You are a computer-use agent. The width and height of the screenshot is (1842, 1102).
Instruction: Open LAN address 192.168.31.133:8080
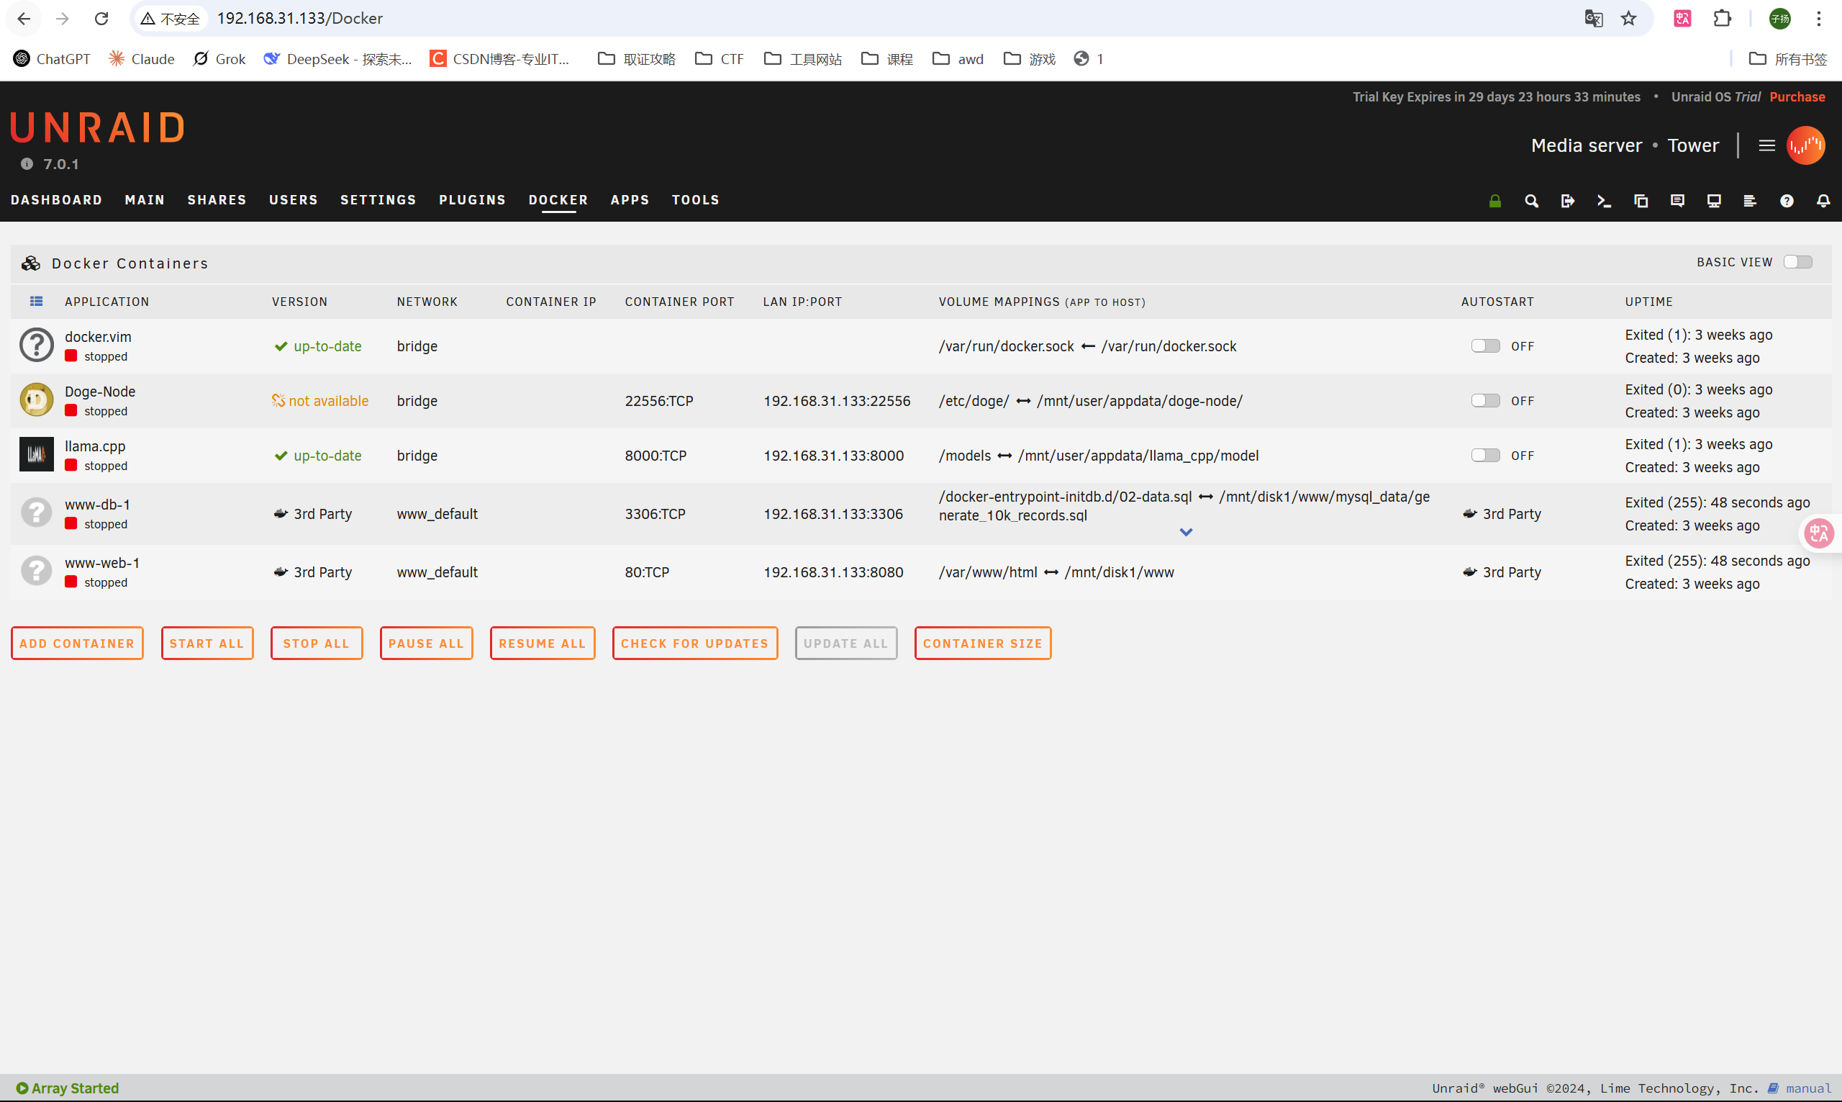[x=833, y=572]
